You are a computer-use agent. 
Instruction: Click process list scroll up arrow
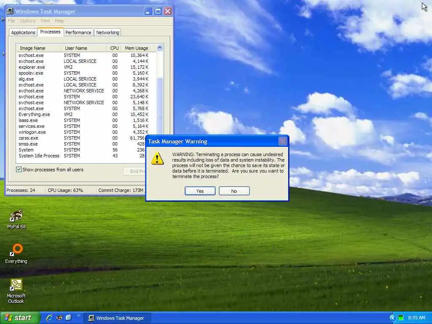[x=159, y=47]
